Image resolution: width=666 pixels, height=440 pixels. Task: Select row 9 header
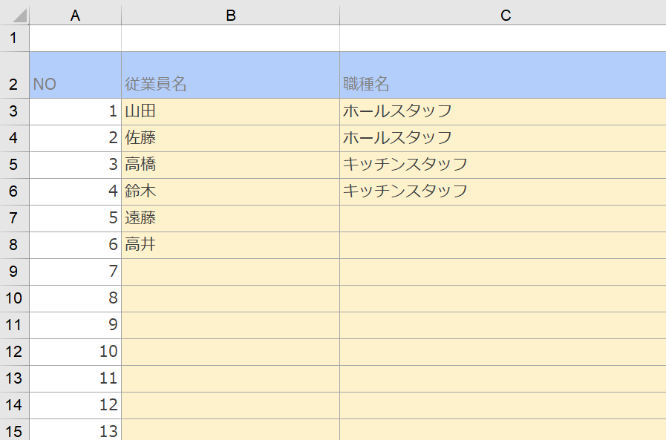(14, 272)
